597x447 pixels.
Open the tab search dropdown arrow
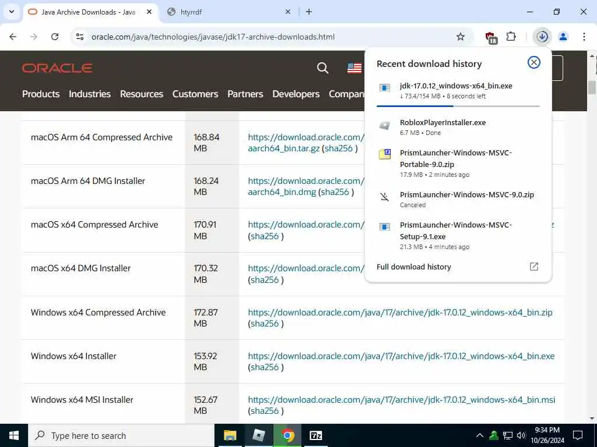coord(12,12)
